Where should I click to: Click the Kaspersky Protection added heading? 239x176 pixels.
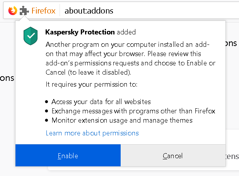pos(90,32)
